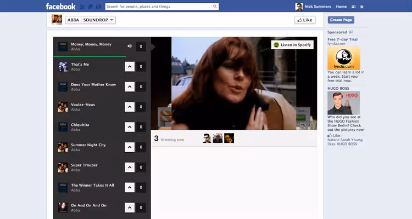Open Super Trouper album art
Viewport: 412px width, 219px height.
click(x=63, y=168)
